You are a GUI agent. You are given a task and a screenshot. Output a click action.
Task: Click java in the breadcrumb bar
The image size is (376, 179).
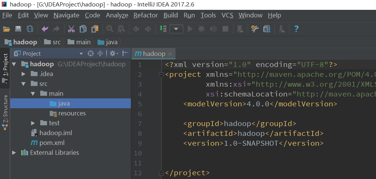click(108, 42)
